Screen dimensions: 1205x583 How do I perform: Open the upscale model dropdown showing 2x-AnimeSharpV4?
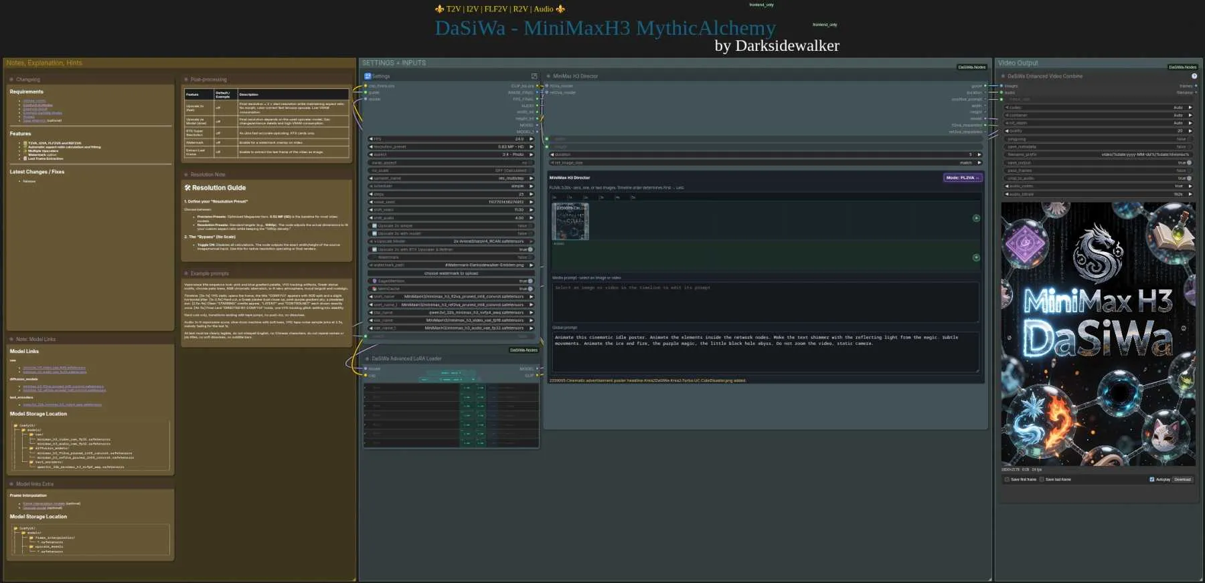coord(451,241)
